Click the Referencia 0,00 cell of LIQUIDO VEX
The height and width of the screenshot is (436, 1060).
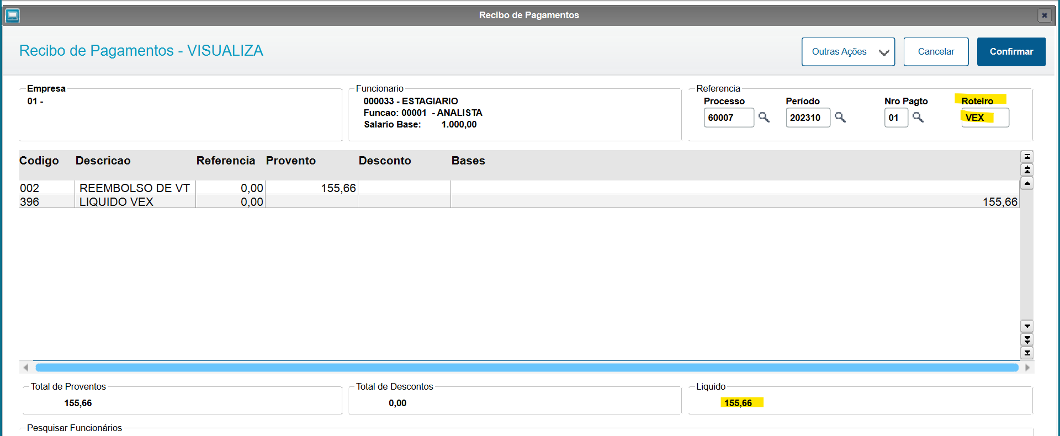click(x=230, y=201)
